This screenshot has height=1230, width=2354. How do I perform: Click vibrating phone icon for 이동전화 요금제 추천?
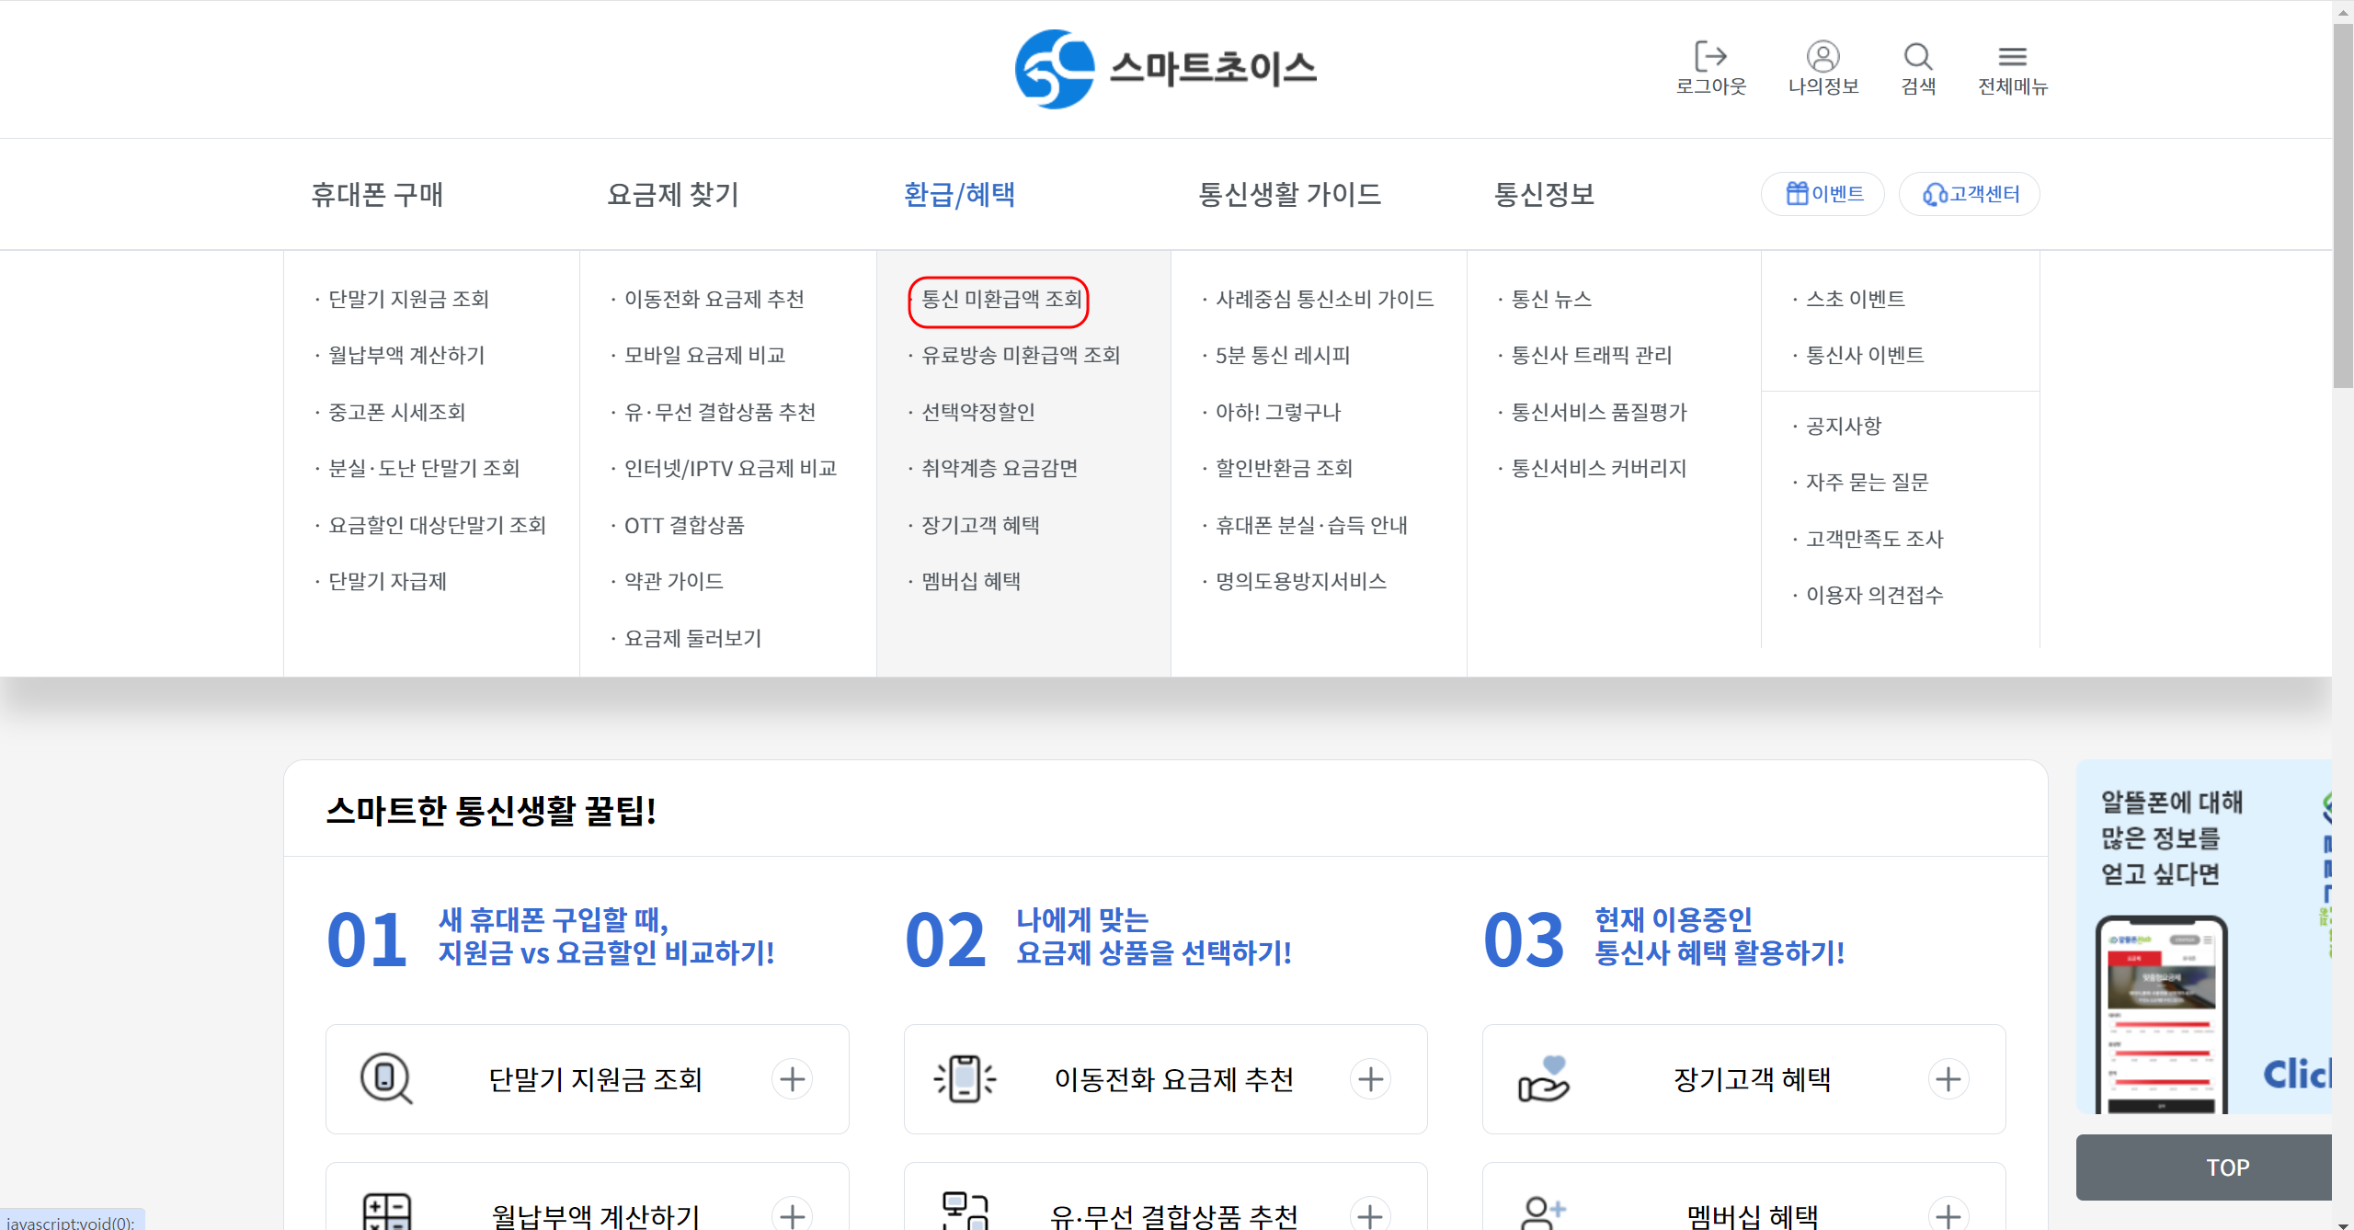pyautogui.click(x=965, y=1078)
